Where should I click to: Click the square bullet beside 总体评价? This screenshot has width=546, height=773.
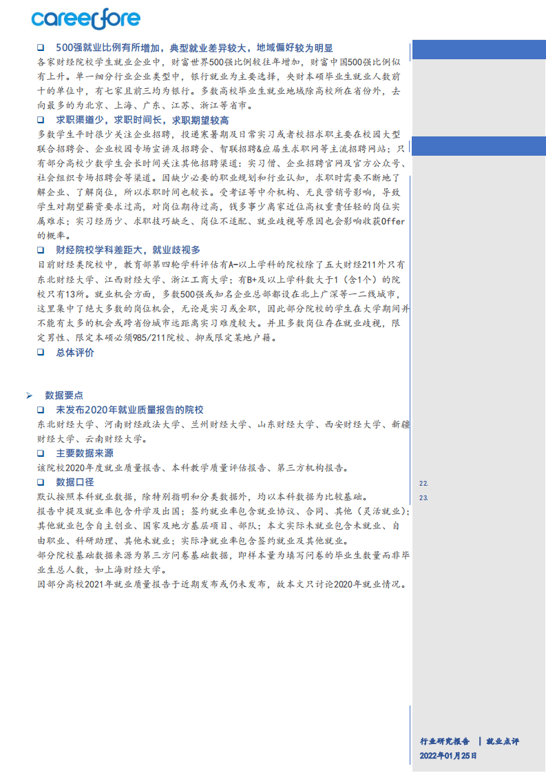point(41,353)
